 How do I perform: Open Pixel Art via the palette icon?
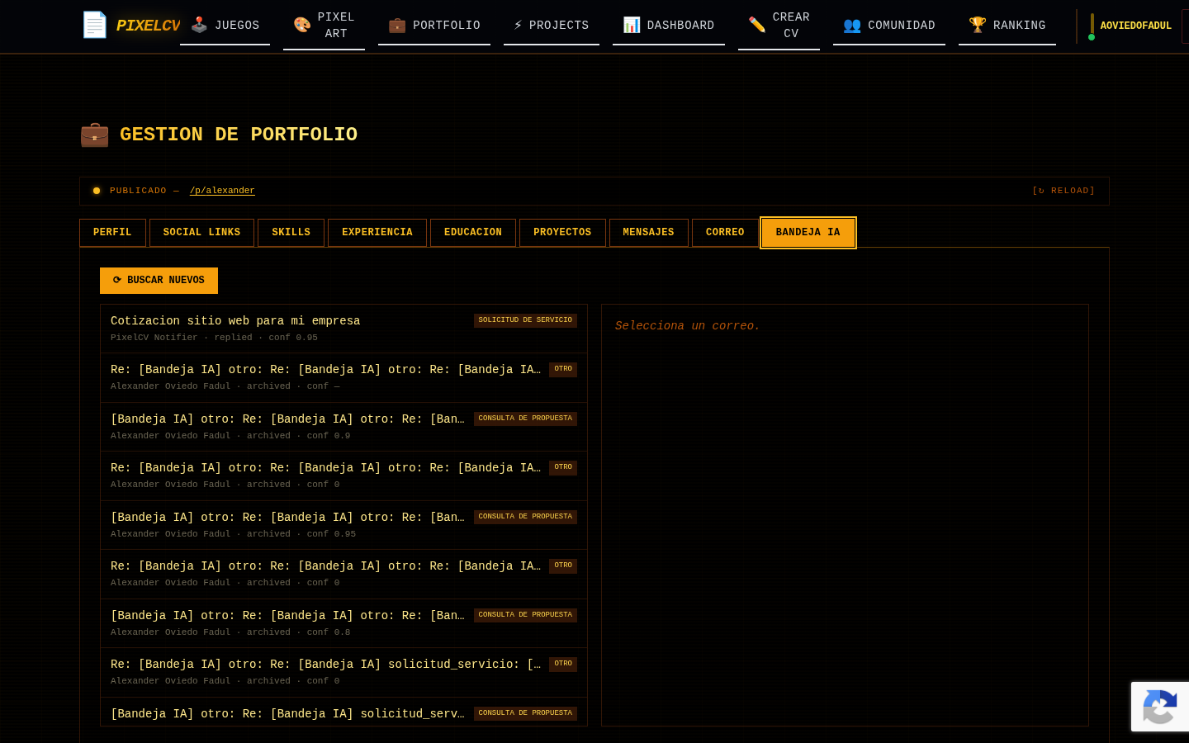tap(302, 25)
